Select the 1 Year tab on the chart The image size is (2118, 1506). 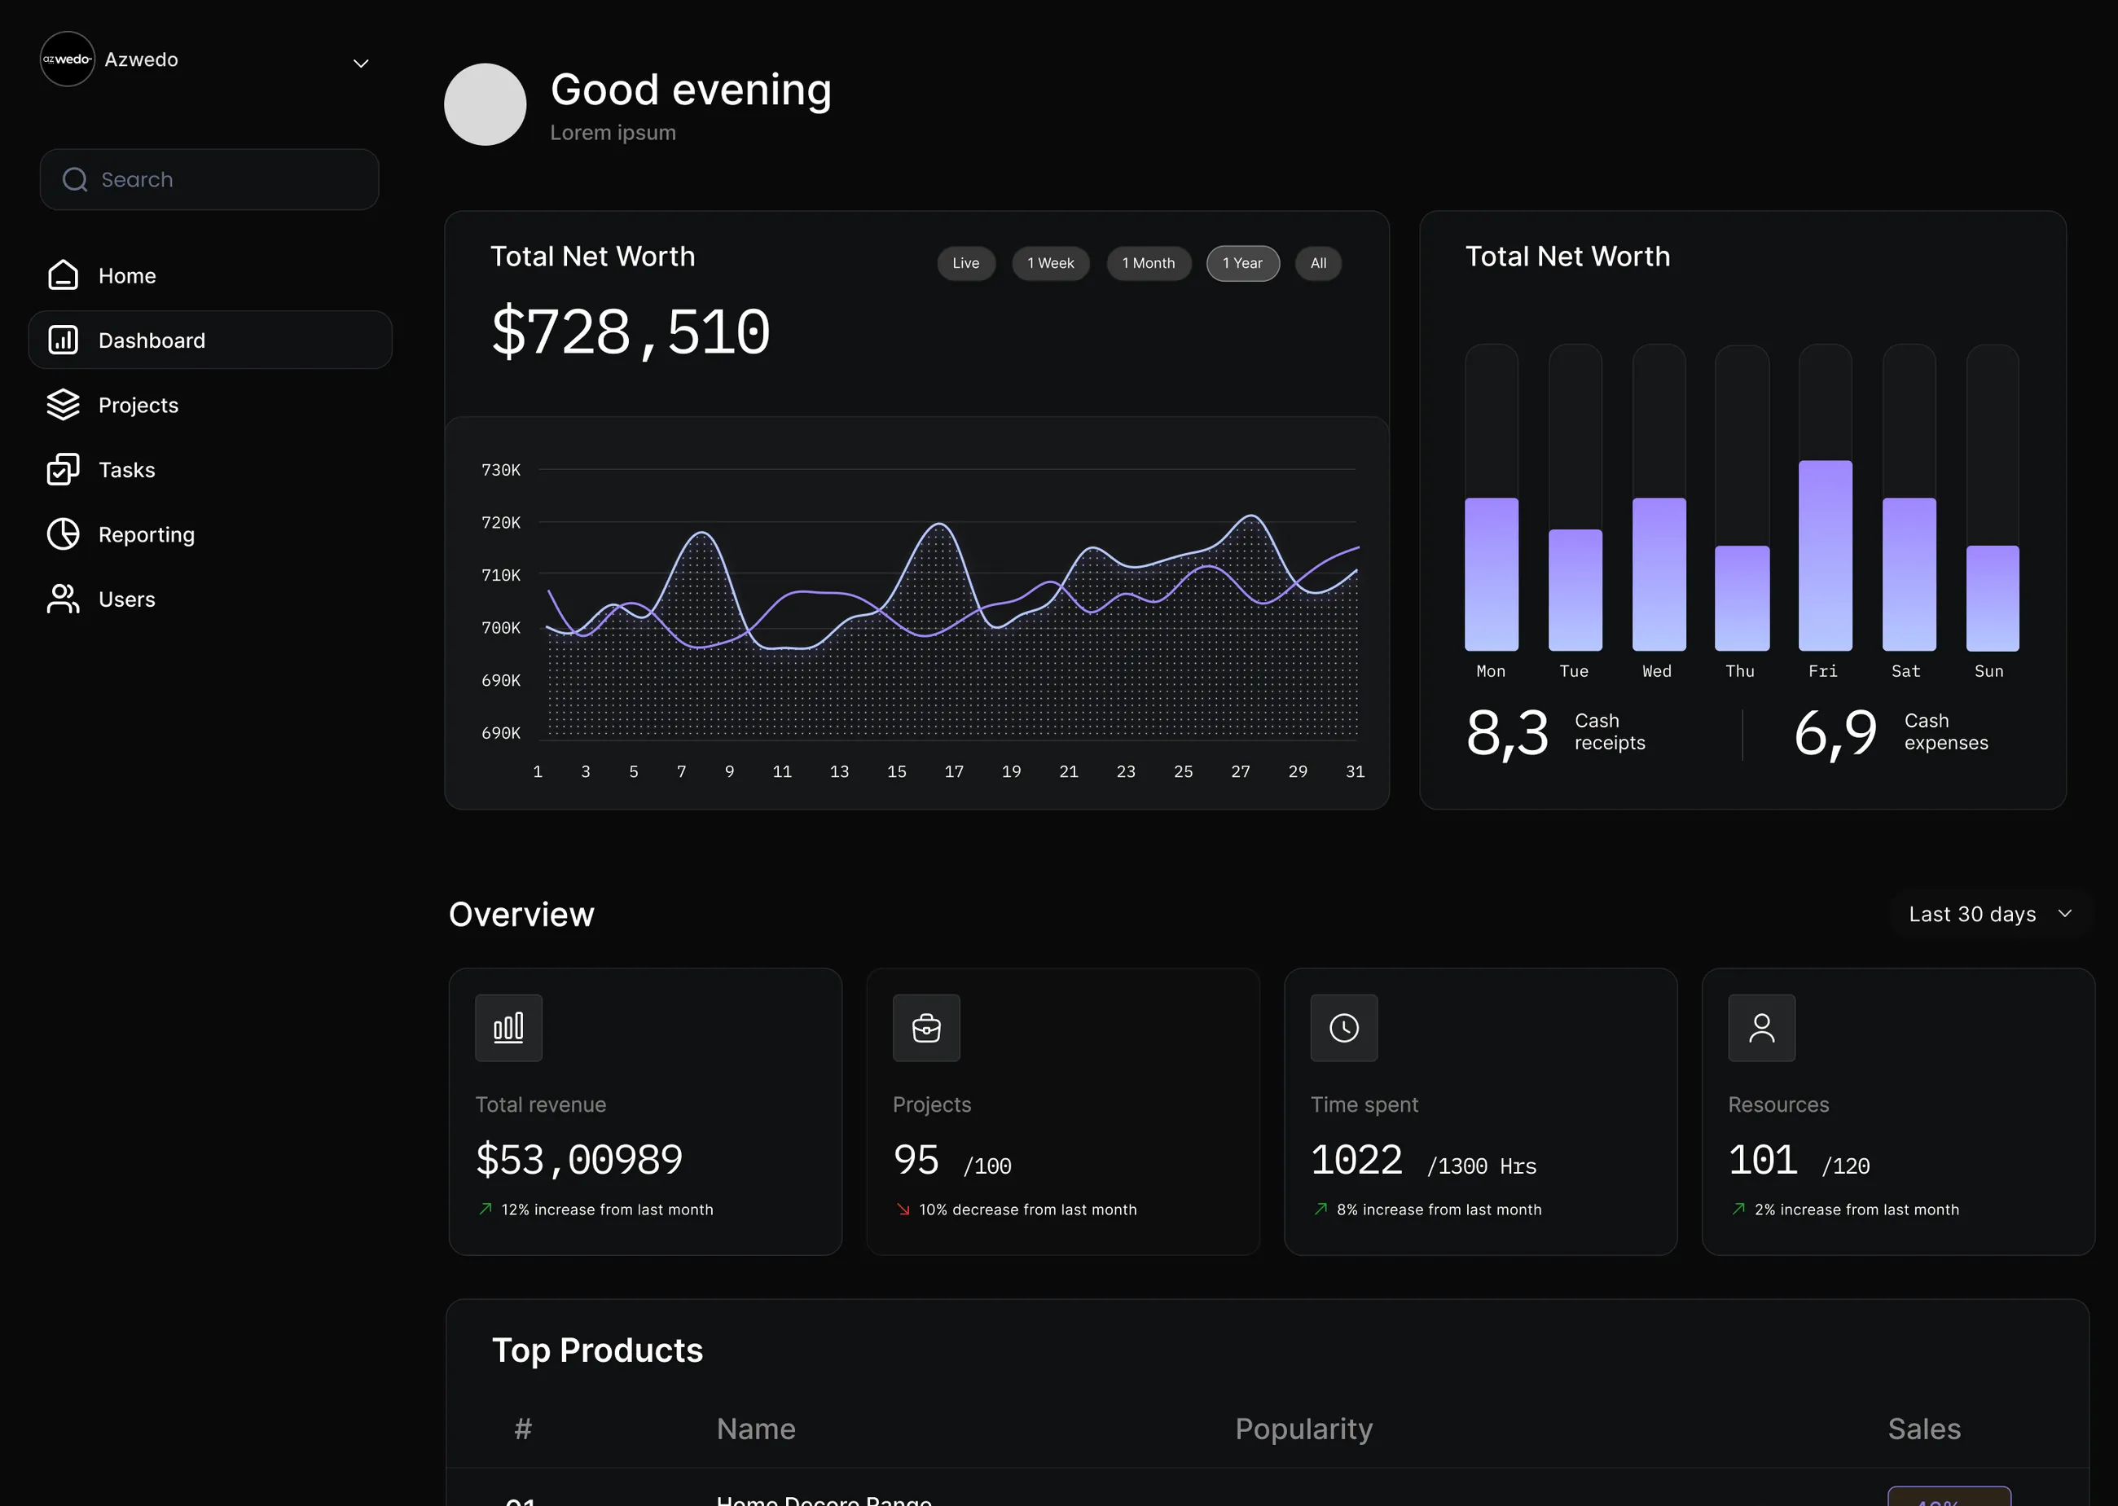1242,263
